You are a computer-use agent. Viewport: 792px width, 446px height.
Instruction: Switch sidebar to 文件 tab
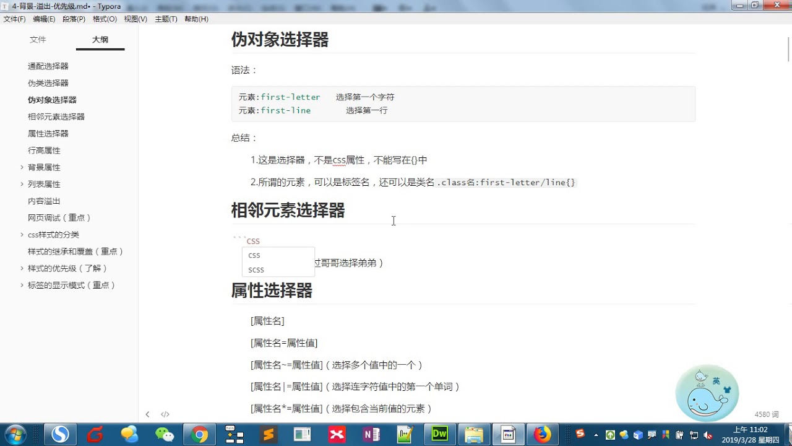tap(38, 40)
